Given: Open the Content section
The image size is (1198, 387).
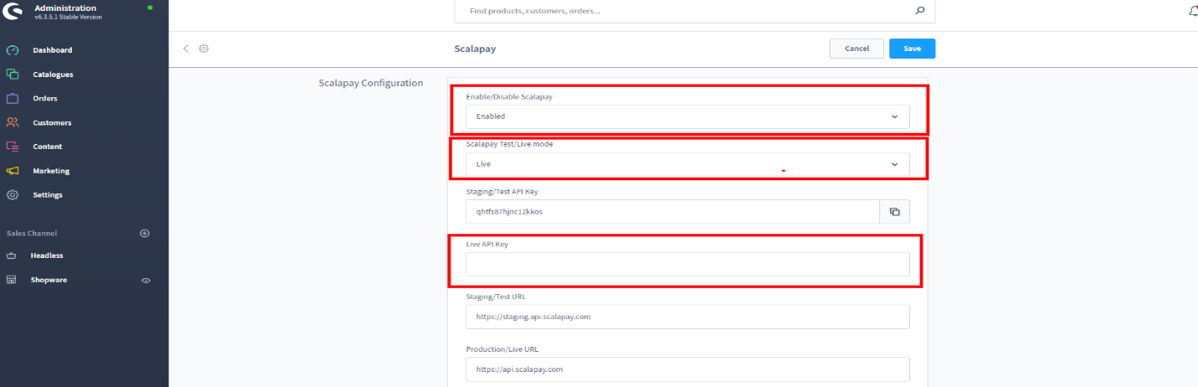Looking at the screenshot, I should coord(48,147).
